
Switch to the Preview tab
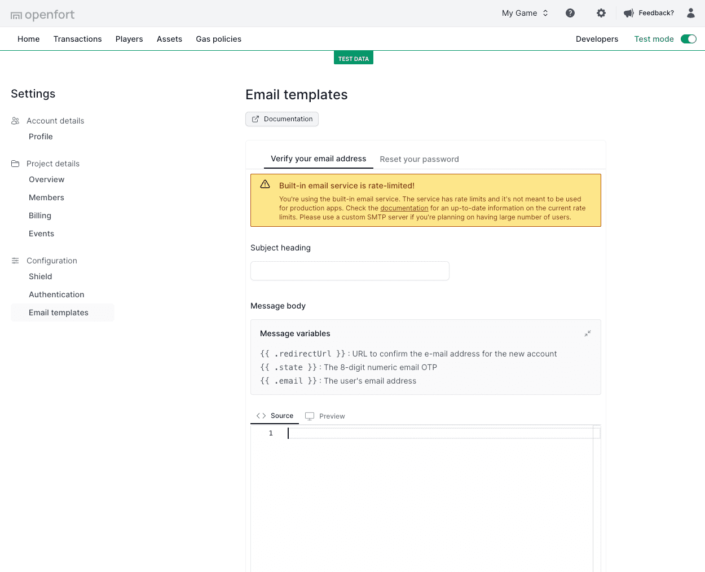pyautogui.click(x=325, y=416)
